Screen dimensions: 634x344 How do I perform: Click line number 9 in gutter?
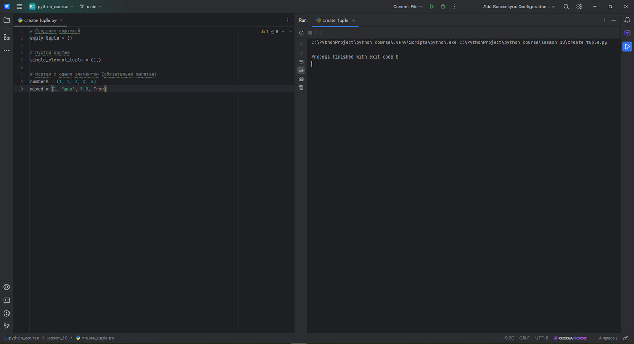pyautogui.click(x=22, y=89)
